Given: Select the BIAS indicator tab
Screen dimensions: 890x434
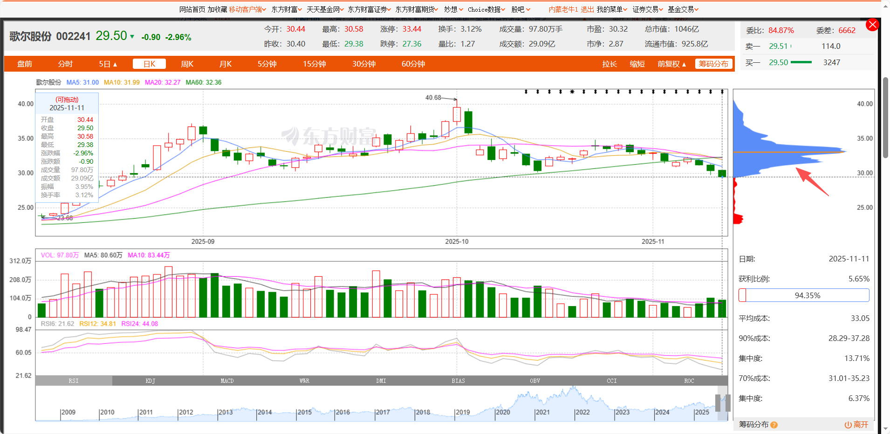Looking at the screenshot, I should click(x=458, y=381).
